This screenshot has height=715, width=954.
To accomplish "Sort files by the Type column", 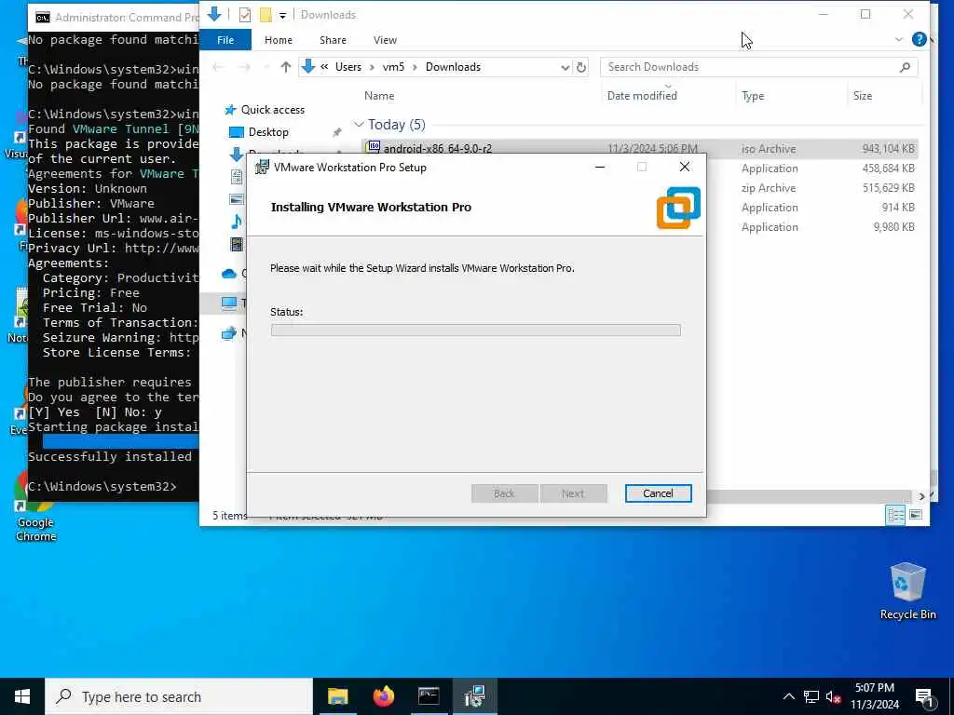I will pyautogui.click(x=753, y=96).
